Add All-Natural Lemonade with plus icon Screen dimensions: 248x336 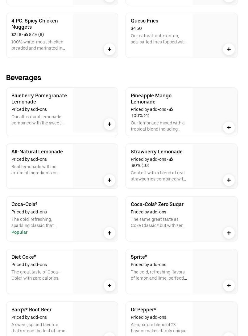110,180
